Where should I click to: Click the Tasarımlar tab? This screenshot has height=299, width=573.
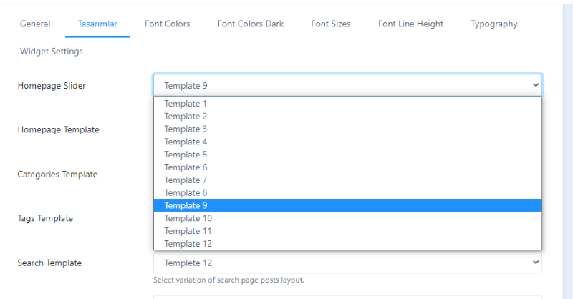pyautogui.click(x=97, y=24)
